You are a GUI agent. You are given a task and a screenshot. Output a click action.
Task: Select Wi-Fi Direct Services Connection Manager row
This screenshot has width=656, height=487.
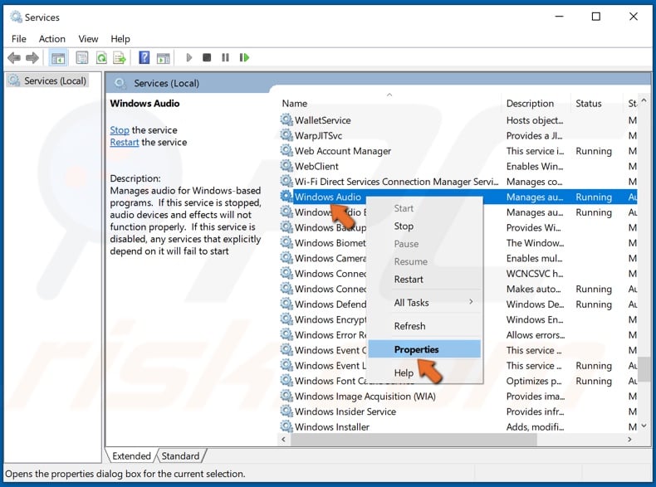click(458, 182)
